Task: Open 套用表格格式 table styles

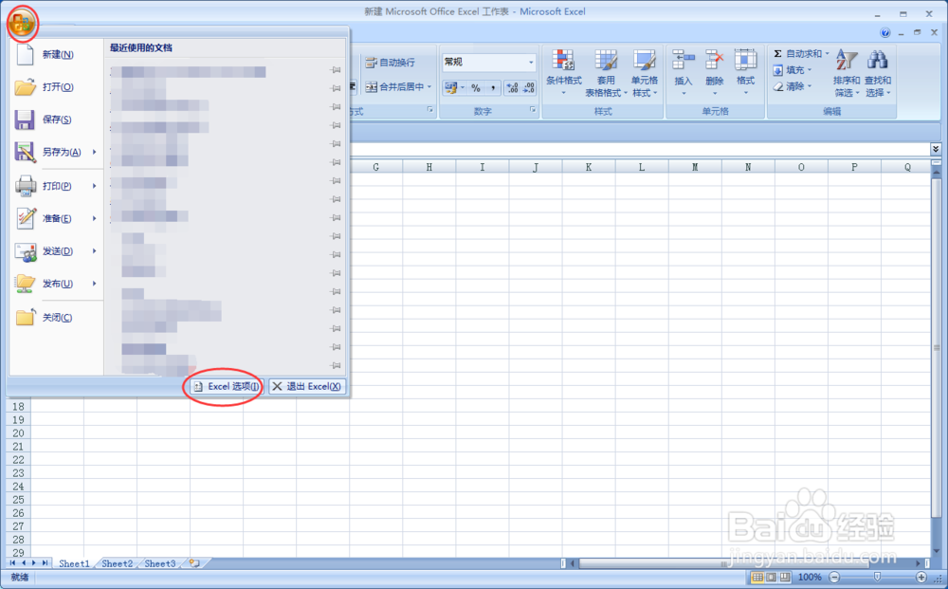Action: click(605, 73)
